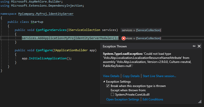Pin the Exception Thrown popup
The height and width of the screenshot is (107, 204).
(x=194, y=46)
